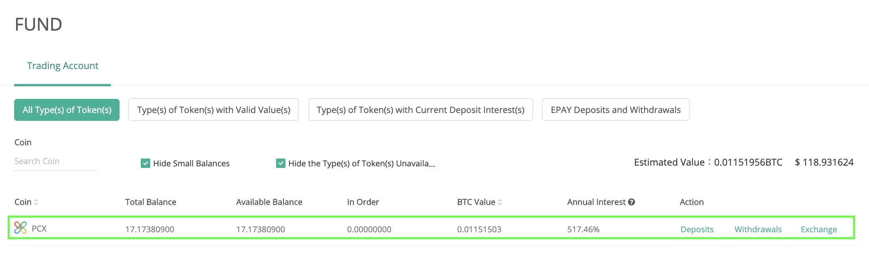Sort by BTC Value column arrows
Image resolution: width=869 pixels, height=259 pixels.
pos(500,202)
